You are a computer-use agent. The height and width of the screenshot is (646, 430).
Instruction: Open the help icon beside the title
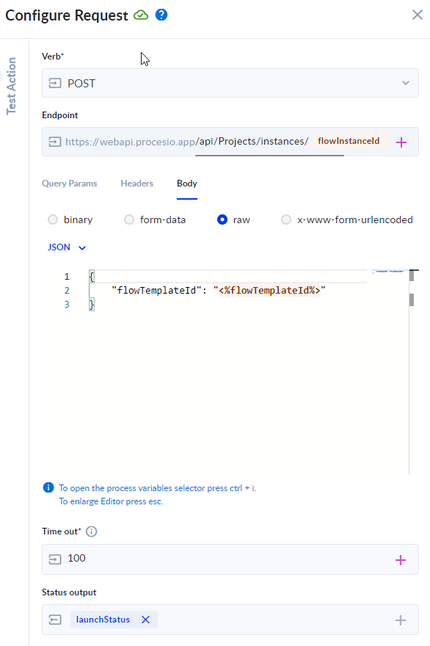click(161, 15)
